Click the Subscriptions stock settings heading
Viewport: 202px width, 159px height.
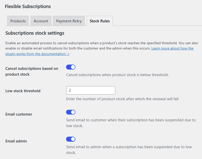[35, 33]
